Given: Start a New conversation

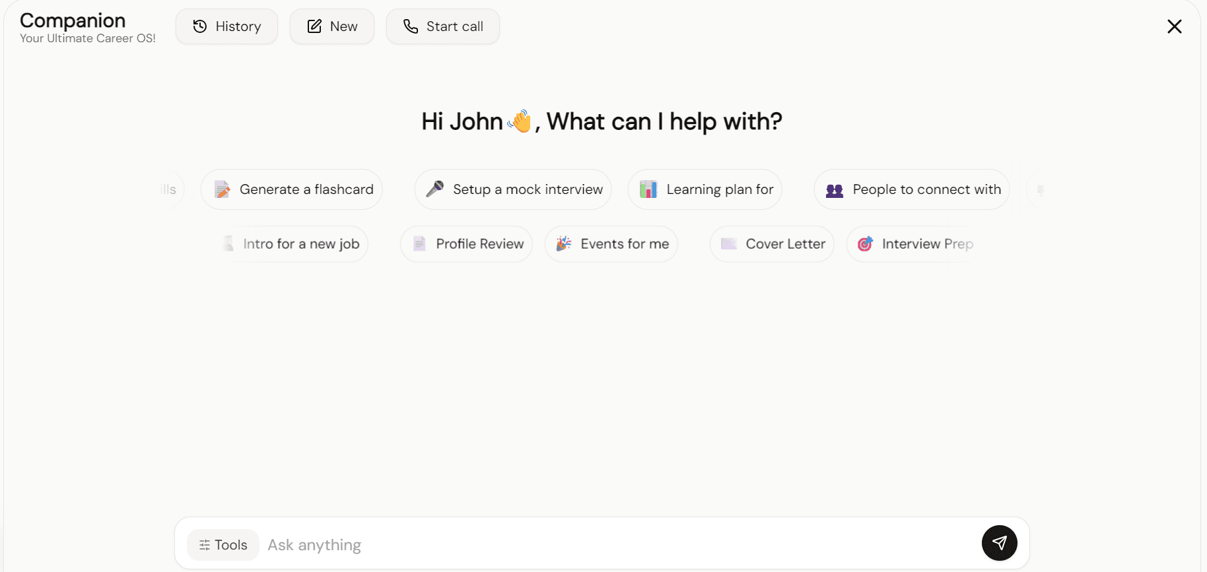Looking at the screenshot, I should coord(332,26).
